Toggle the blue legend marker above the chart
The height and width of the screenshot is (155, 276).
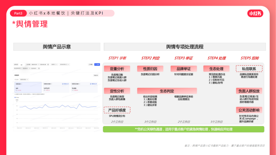[15, 97]
